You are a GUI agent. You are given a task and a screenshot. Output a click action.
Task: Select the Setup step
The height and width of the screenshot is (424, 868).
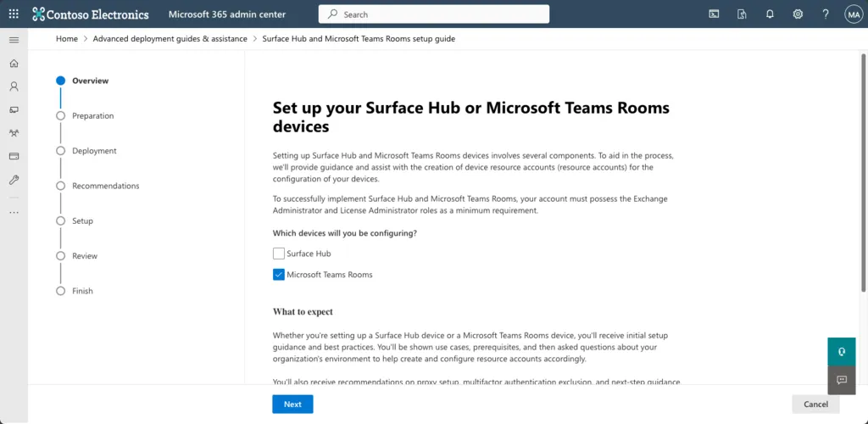pos(75,220)
